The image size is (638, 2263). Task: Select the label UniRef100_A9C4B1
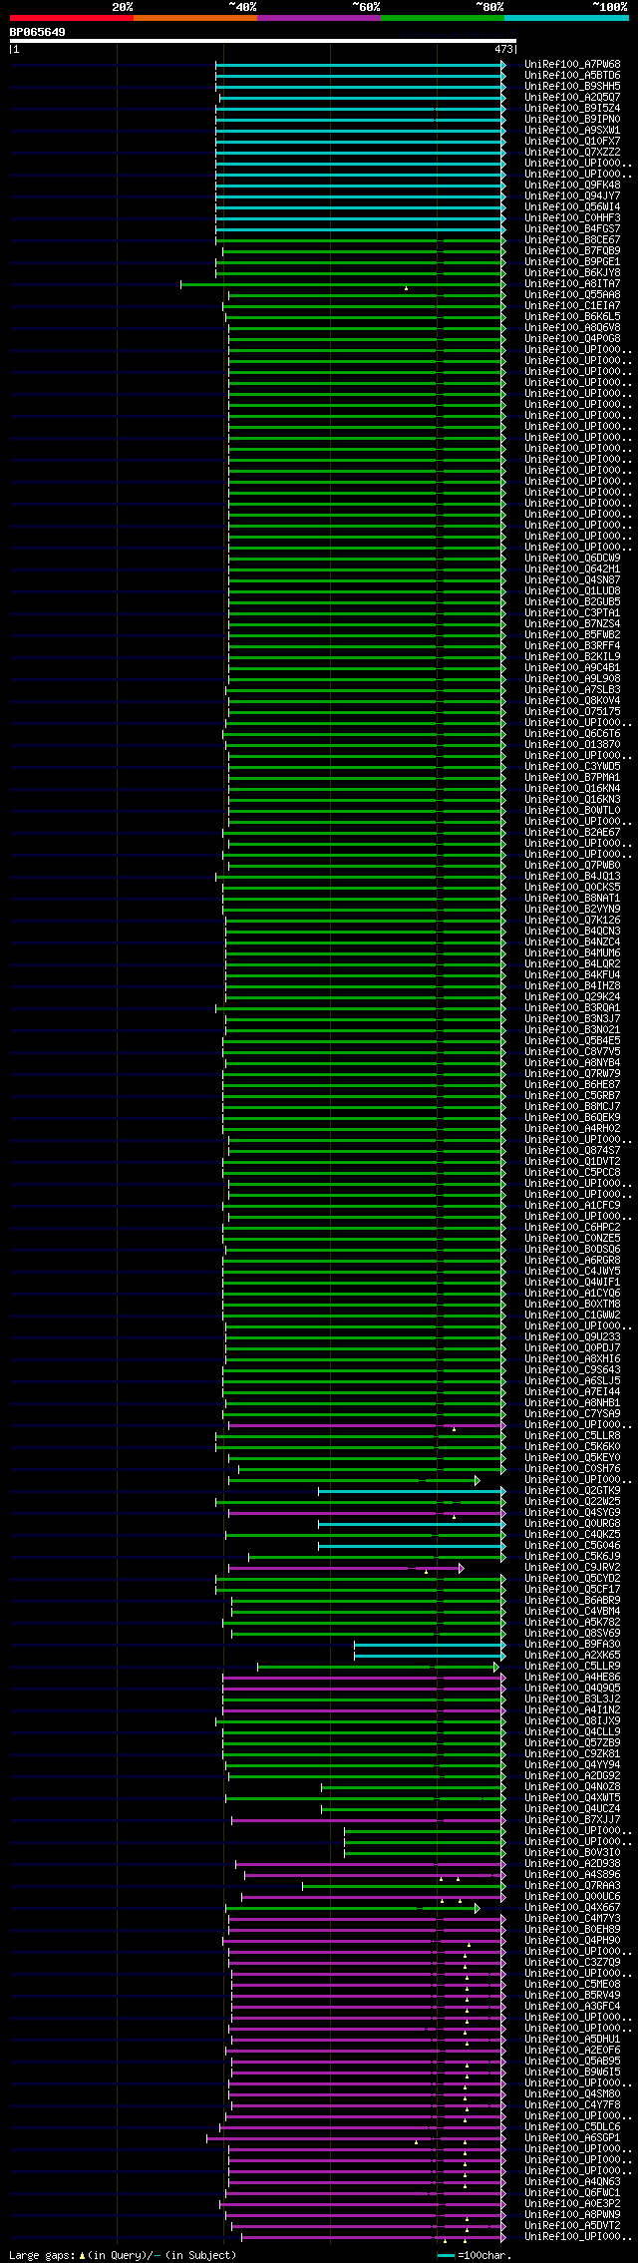point(572,668)
